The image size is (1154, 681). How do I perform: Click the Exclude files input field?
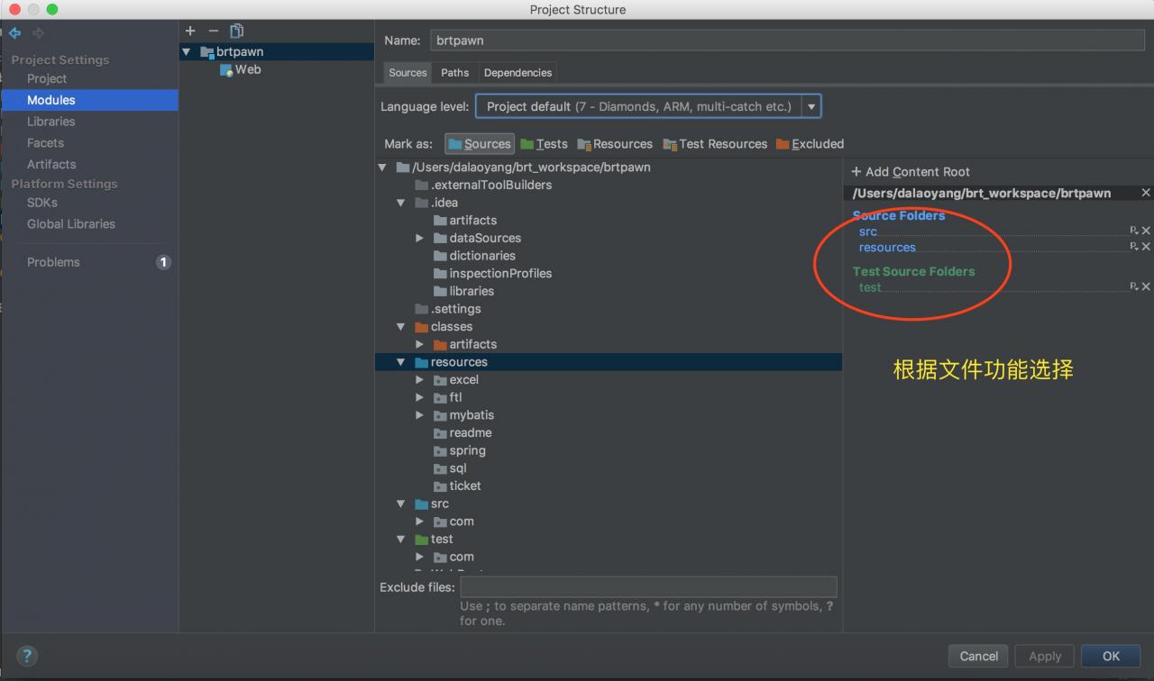[648, 587]
